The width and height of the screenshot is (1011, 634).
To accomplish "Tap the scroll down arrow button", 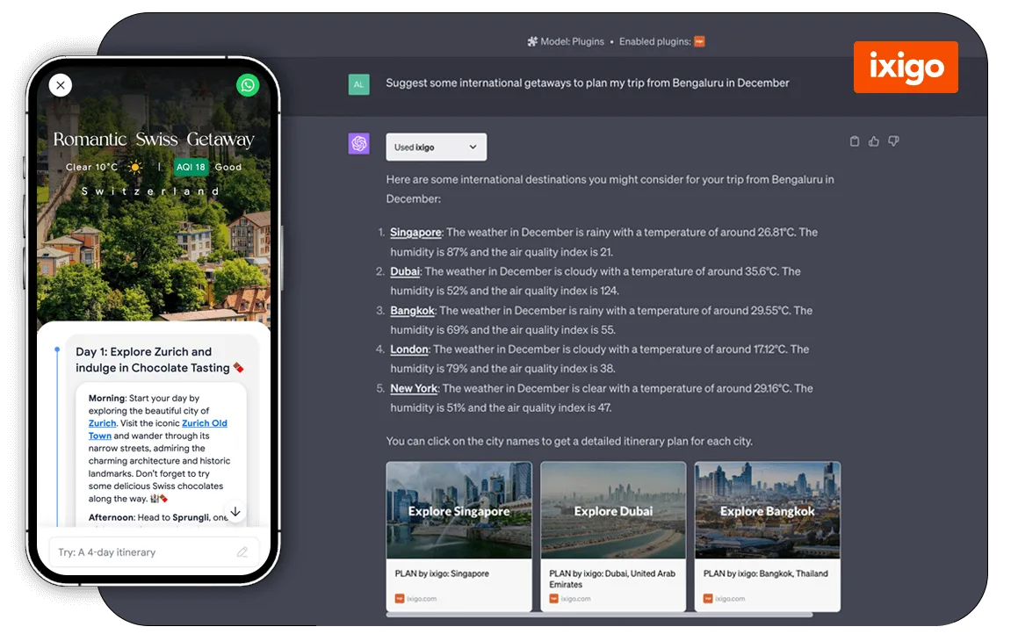I will coord(235,512).
